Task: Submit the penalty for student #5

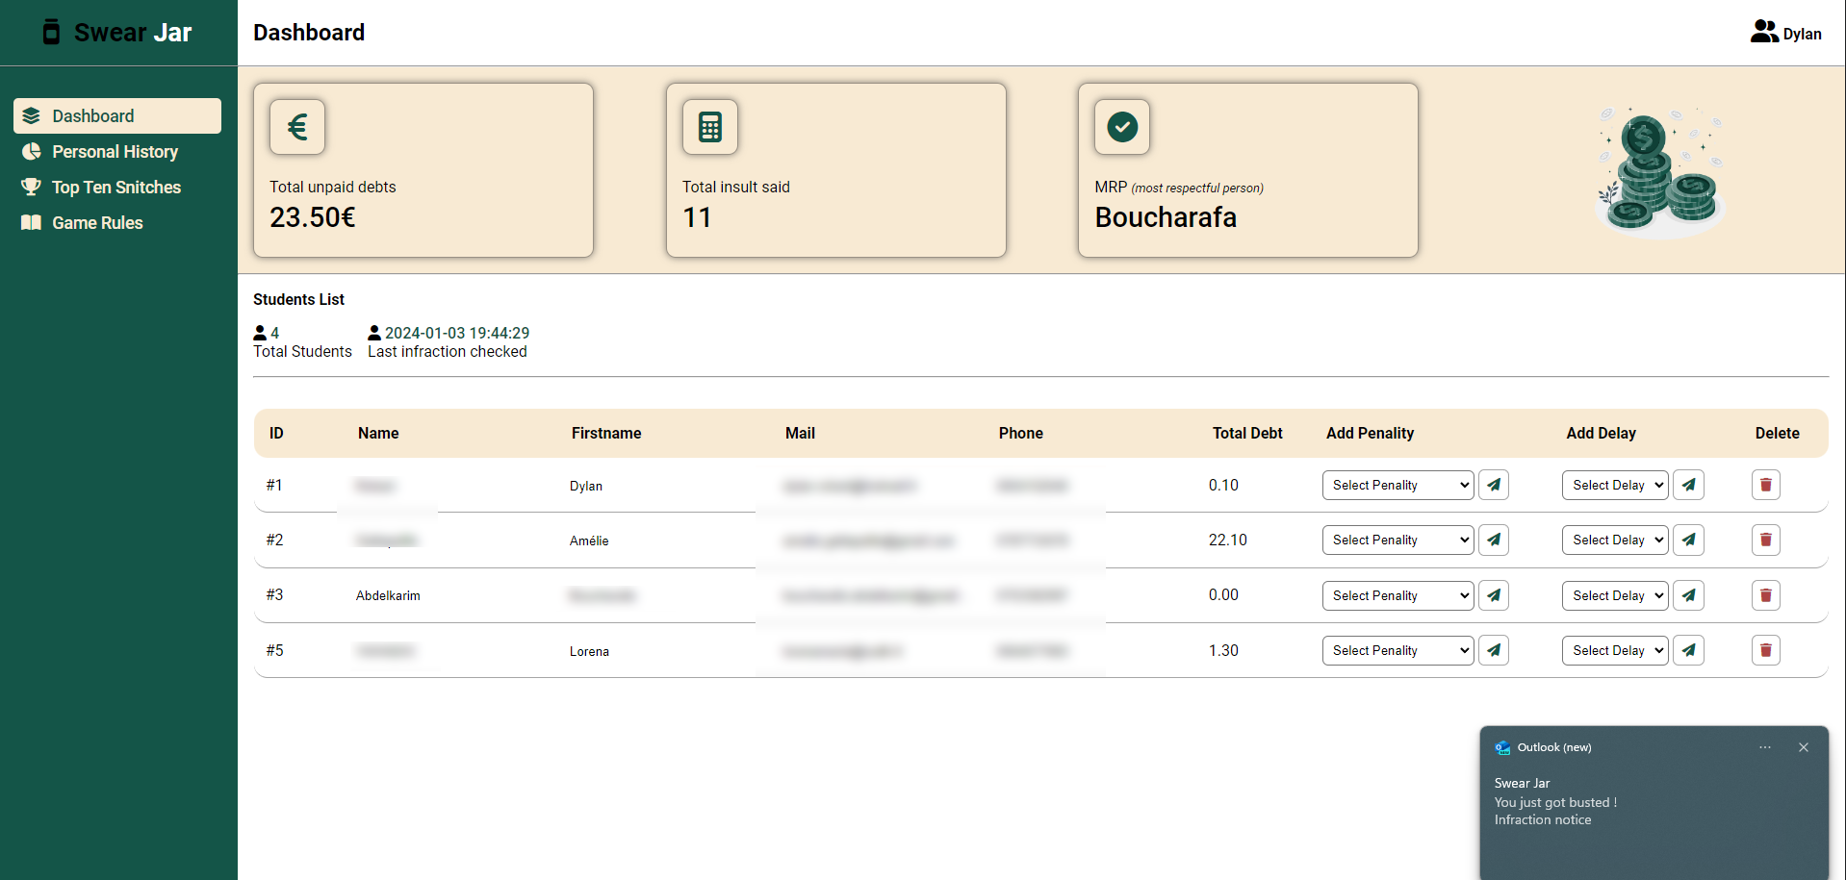Action: (1493, 650)
